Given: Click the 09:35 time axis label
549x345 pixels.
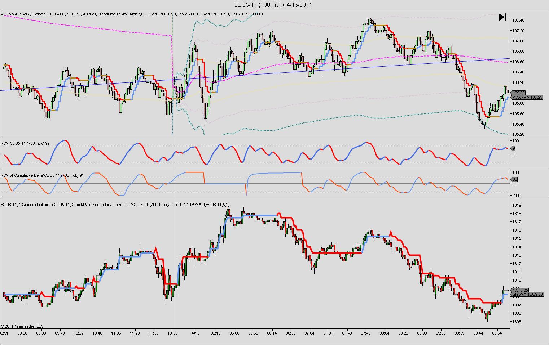Looking at the screenshot, I should click(x=460, y=333).
